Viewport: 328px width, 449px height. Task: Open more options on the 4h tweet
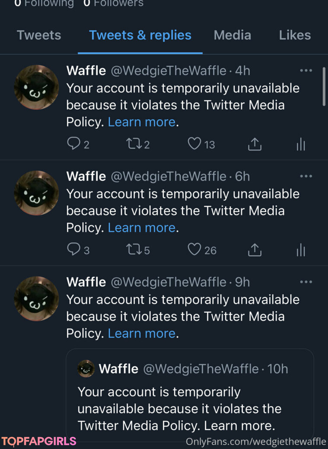pyautogui.click(x=306, y=70)
